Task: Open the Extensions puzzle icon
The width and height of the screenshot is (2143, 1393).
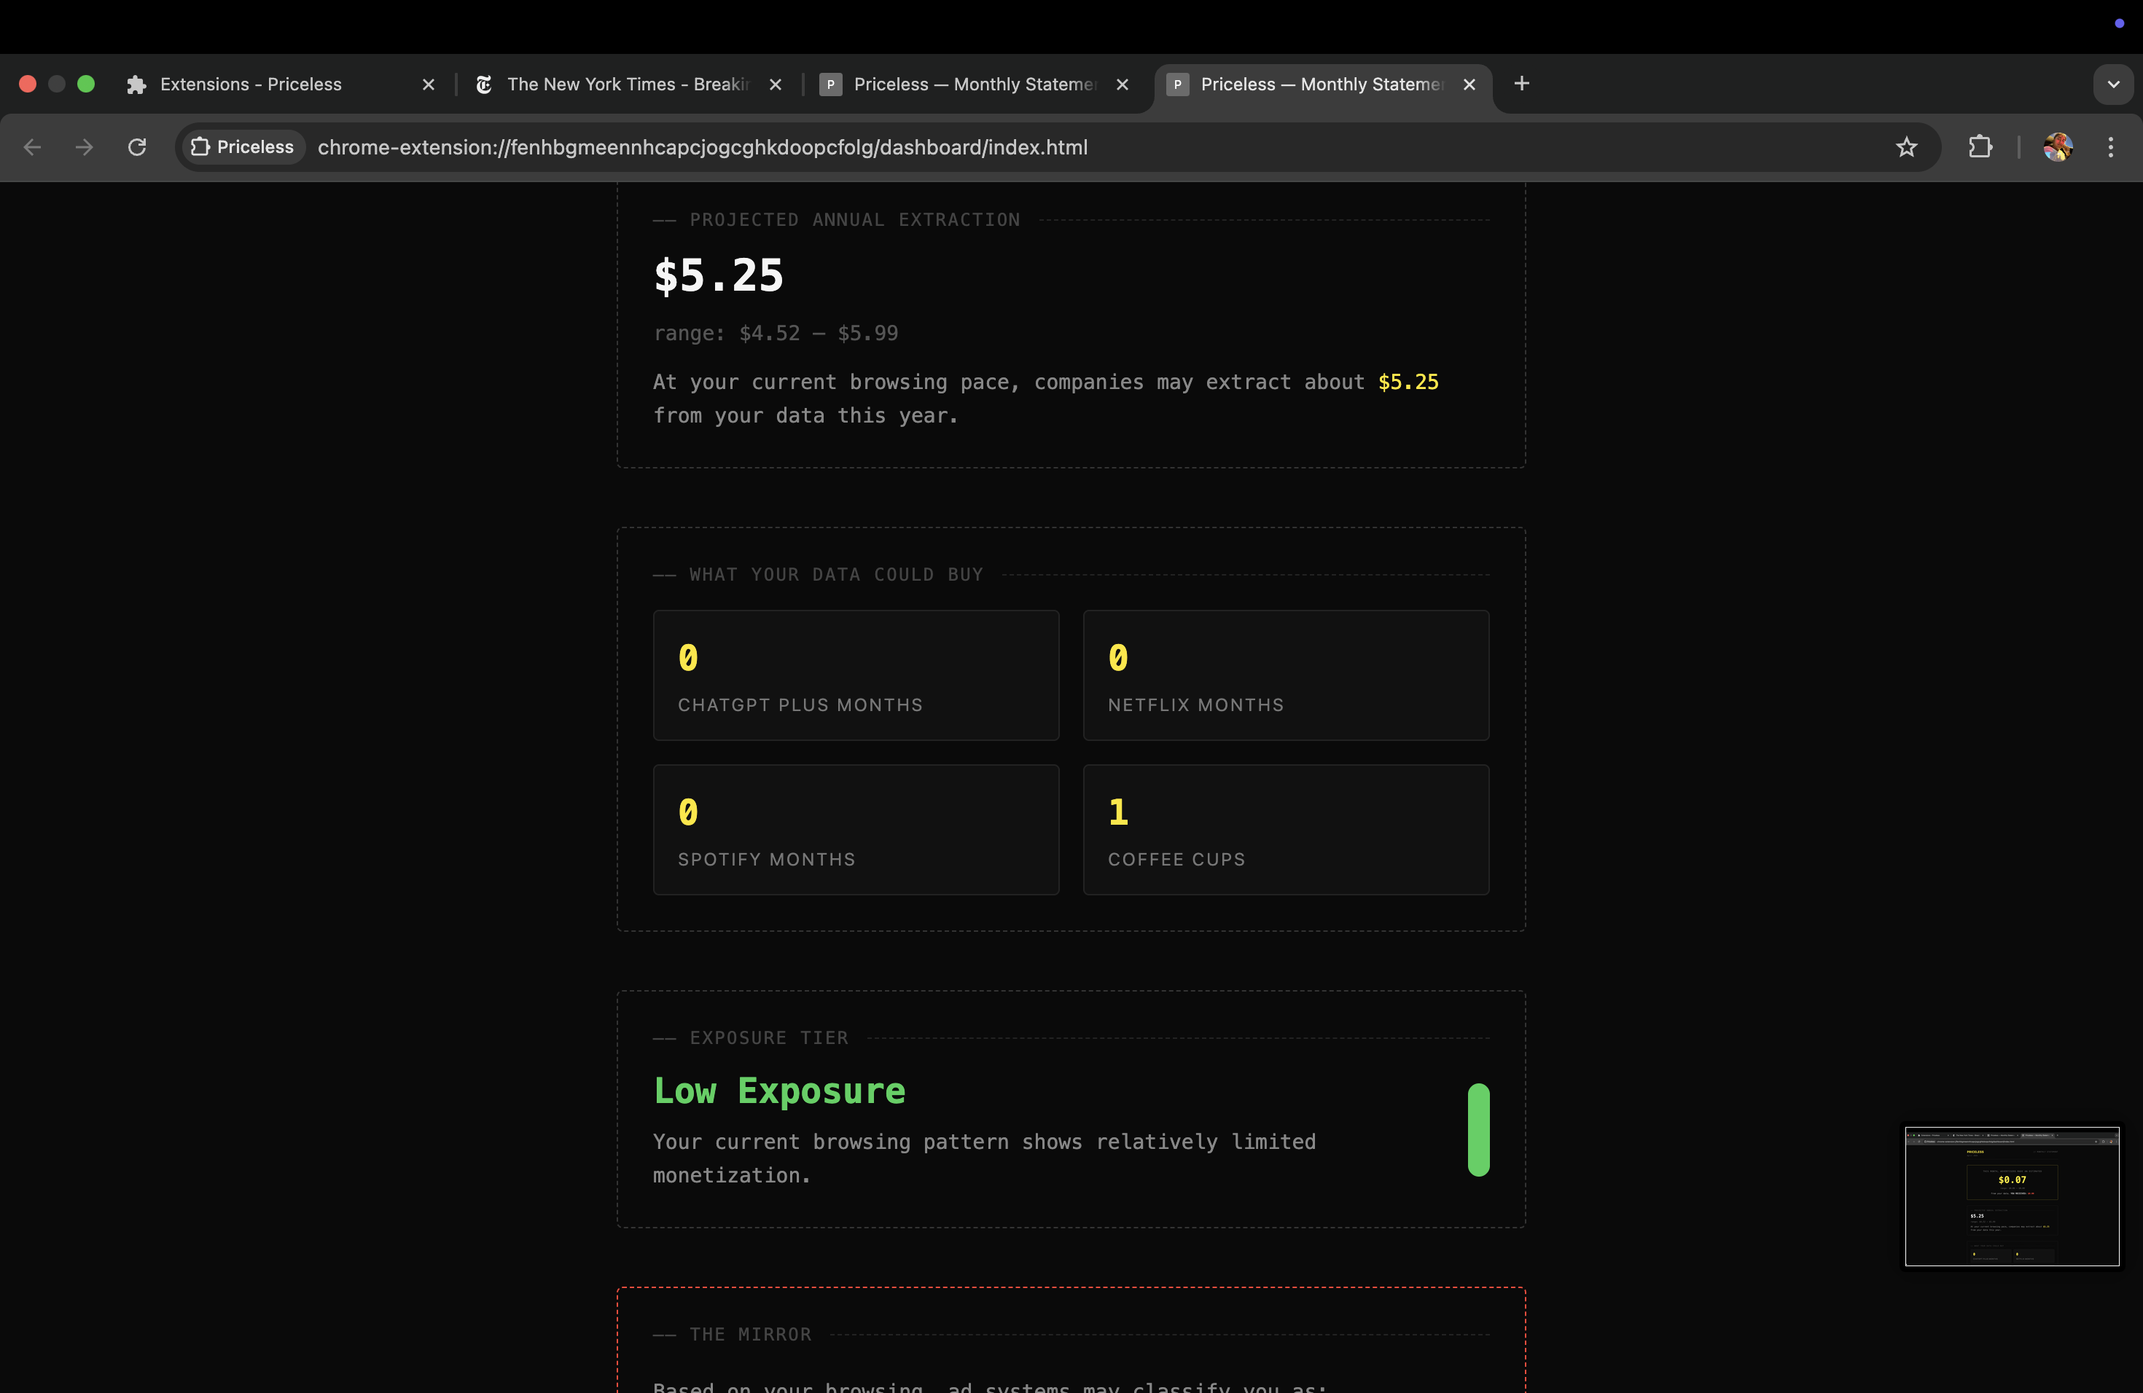Action: click(x=1980, y=146)
